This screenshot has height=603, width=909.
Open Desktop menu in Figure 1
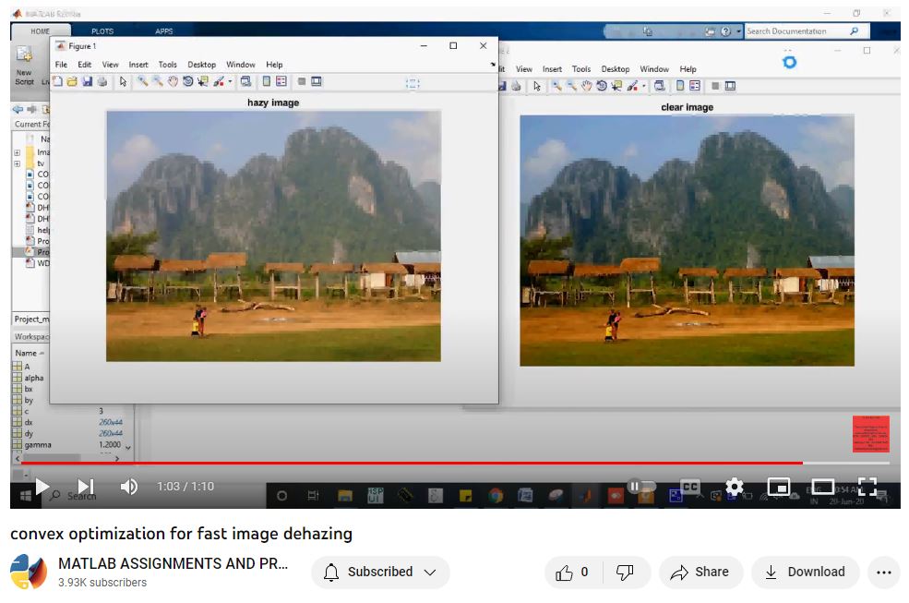point(202,65)
